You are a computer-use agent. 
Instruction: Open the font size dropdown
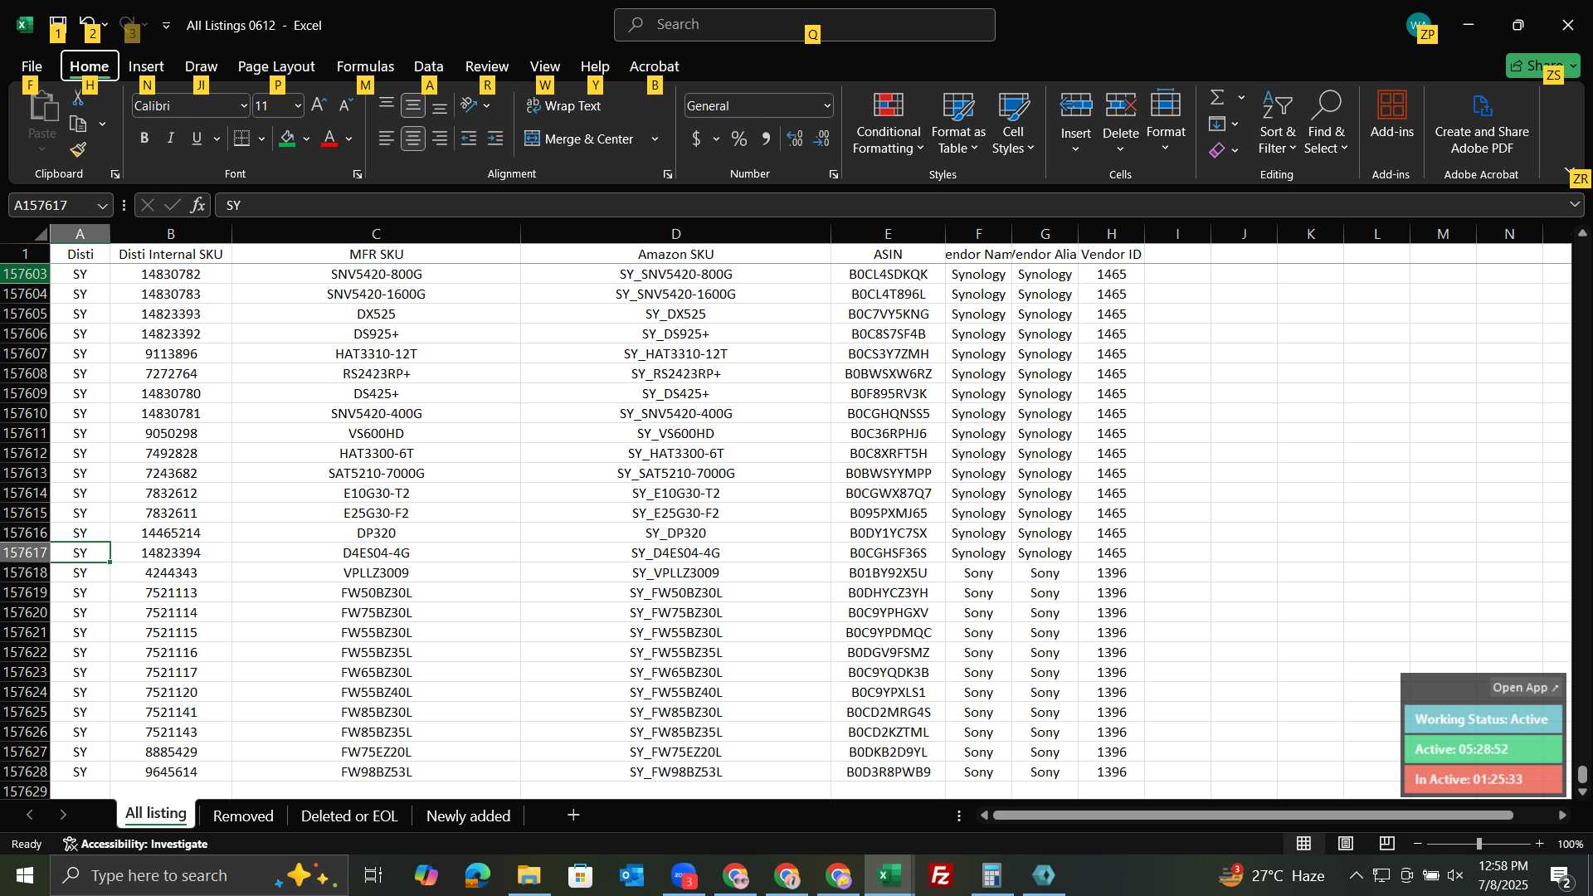(298, 106)
